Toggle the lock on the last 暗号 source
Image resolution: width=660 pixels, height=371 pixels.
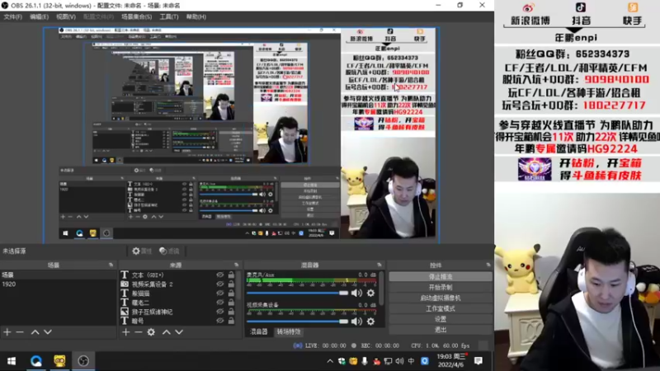[x=231, y=321]
